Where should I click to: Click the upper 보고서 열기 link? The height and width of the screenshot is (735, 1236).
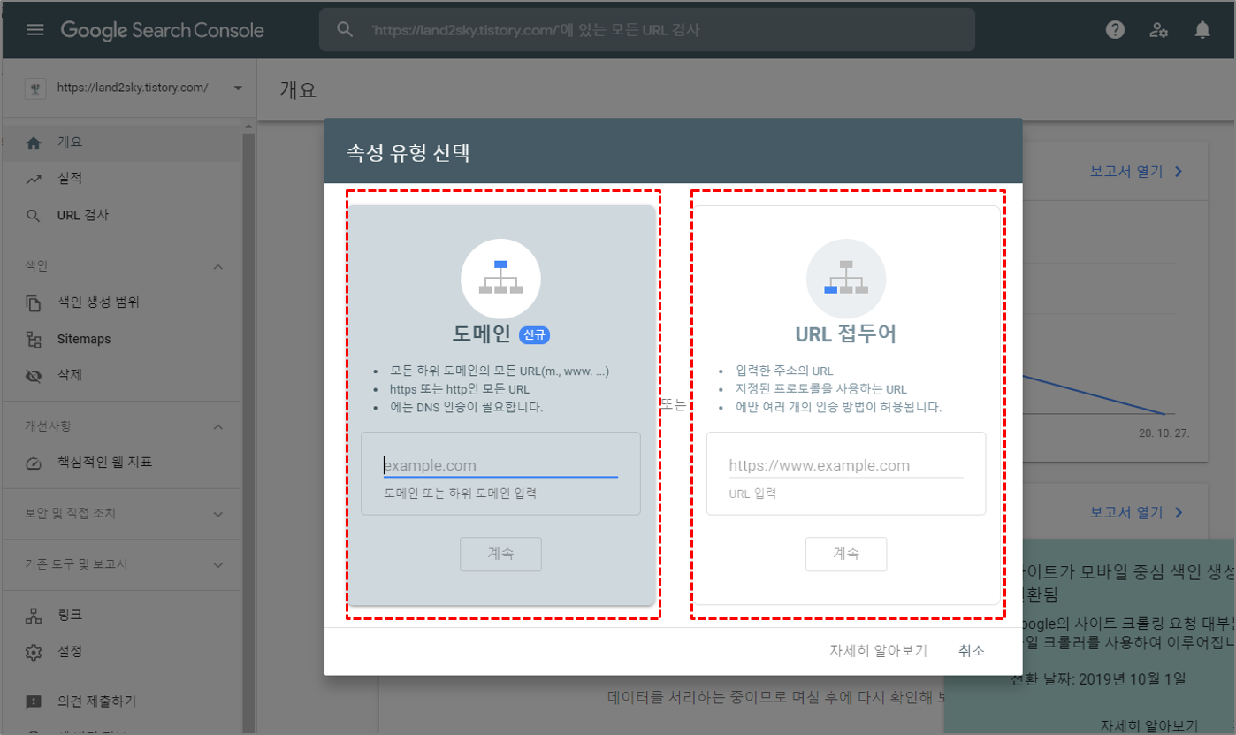tap(1138, 172)
